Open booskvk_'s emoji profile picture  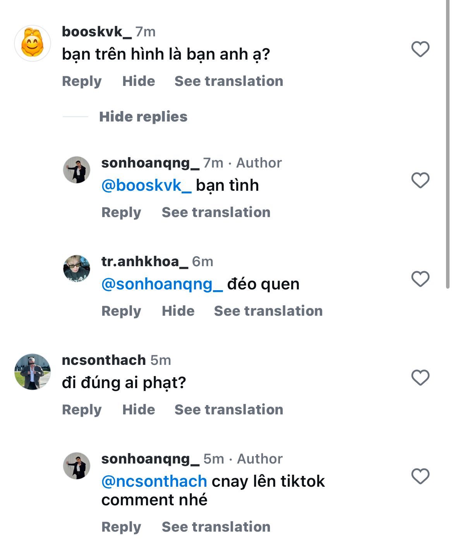point(33,43)
